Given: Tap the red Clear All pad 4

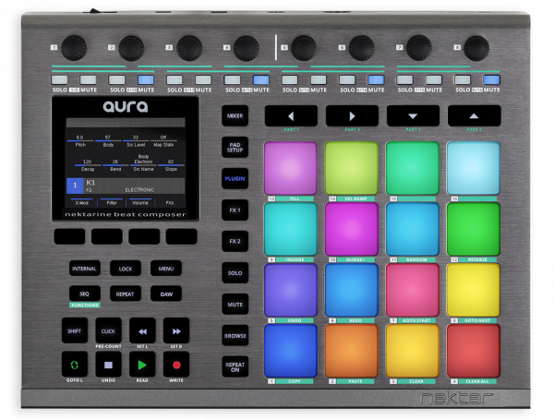Looking at the screenshot, I should click(x=473, y=351).
